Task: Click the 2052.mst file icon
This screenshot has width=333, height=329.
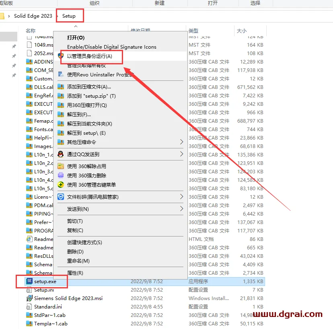Action: click(x=29, y=53)
